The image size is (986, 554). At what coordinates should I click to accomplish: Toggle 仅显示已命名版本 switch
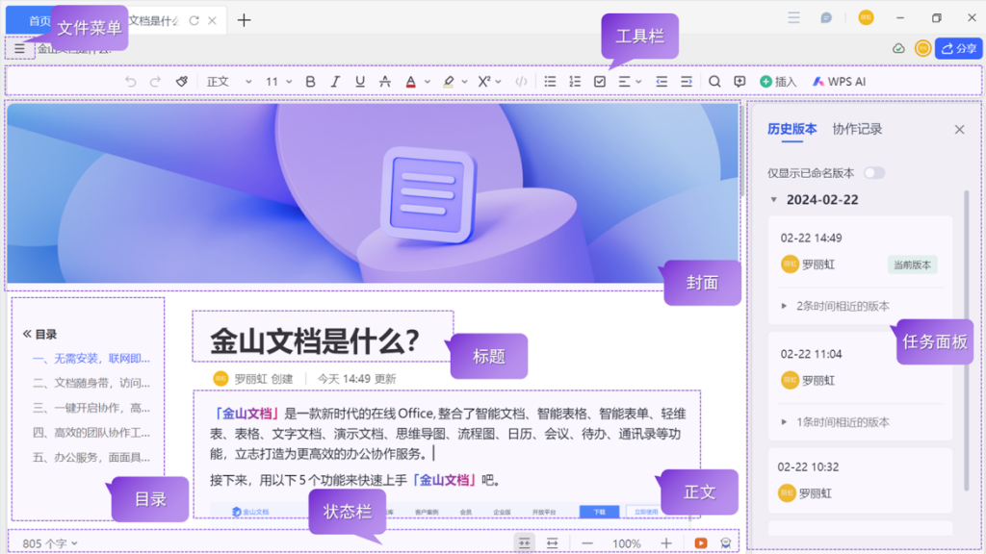pos(874,173)
